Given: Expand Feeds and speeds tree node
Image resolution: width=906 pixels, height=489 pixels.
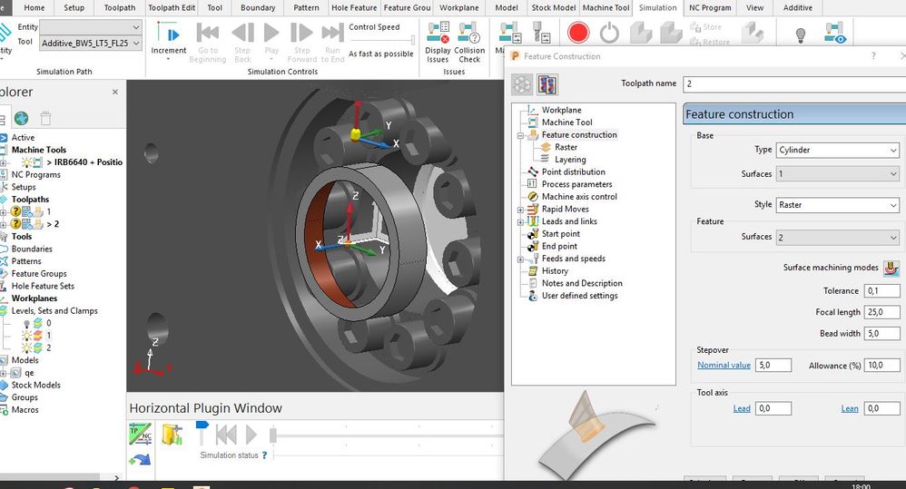Looking at the screenshot, I should (x=520, y=259).
